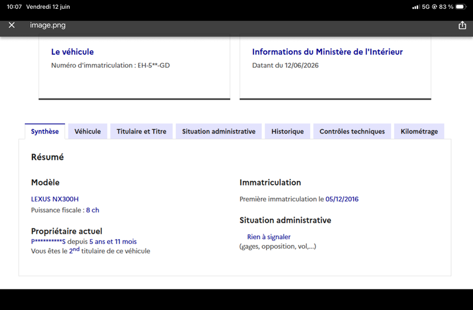Click the first registration date 05/12/2016
Viewport: 473px width, 310px height.
click(342, 199)
